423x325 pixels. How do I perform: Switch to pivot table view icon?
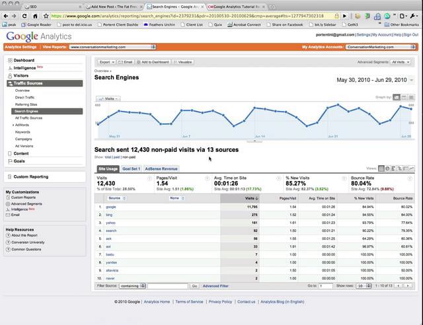(406, 168)
